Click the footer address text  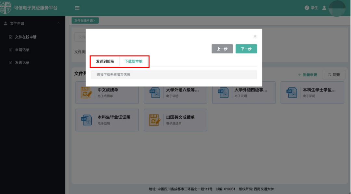(181, 189)
